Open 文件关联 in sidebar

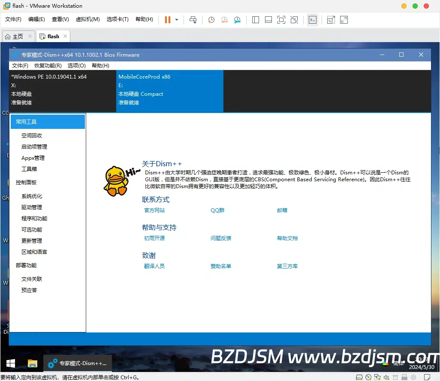(32, 279)
